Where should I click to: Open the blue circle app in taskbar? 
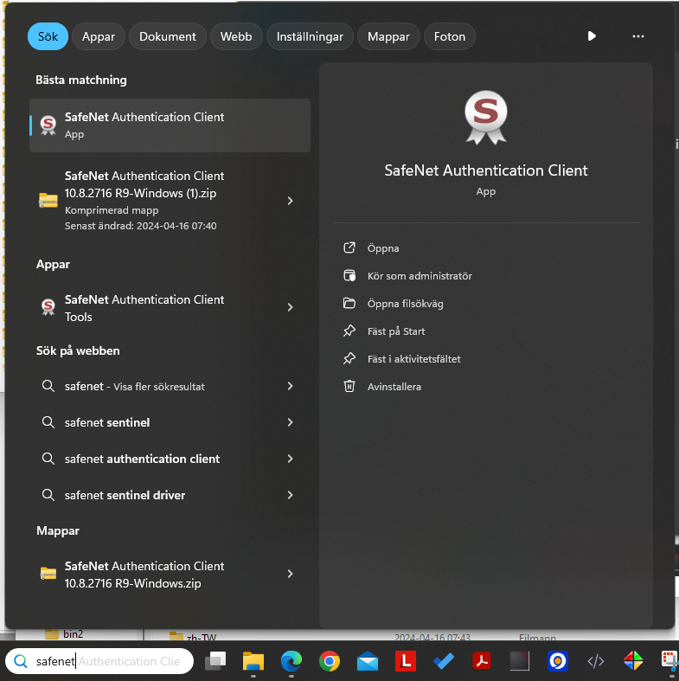click(x=558, y=661)
